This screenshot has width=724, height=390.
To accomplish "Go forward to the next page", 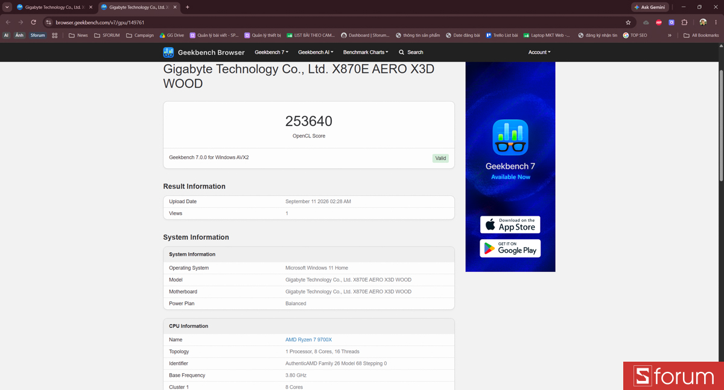I will pyautogui.click(x=21, y=22).
